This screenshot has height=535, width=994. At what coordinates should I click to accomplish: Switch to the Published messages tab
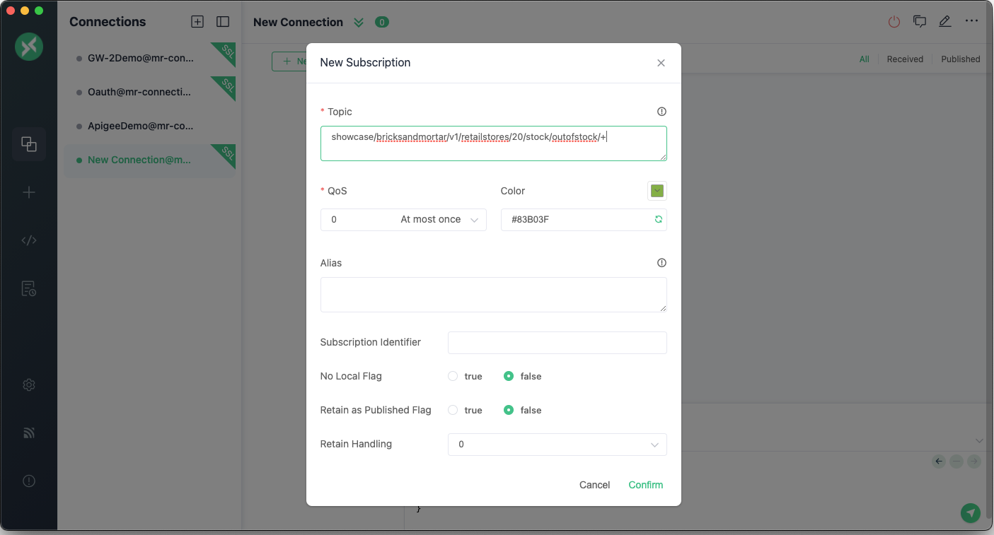click(x=960, y=59)
